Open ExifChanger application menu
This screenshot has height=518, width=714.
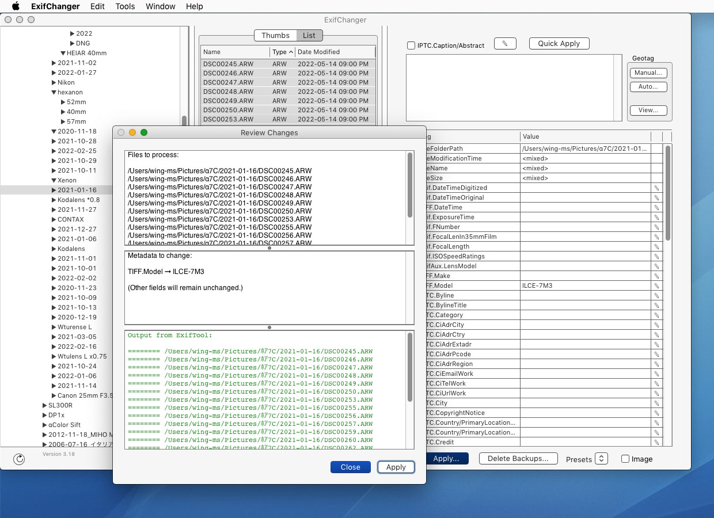[56, 6]
